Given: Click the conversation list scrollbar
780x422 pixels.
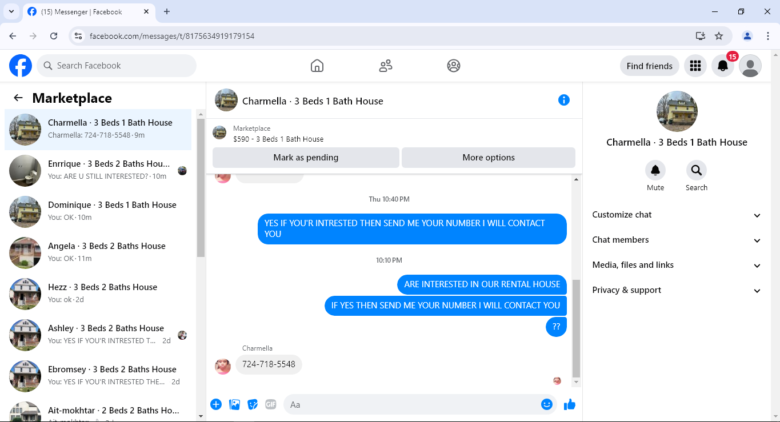Looking at the screenshot, I should pyautogui.click(x=201, y=188).
